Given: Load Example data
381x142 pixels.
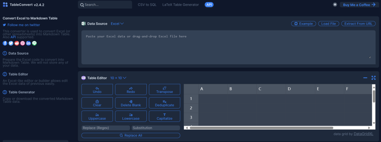Looking at the screenshot, I should (303, 24).
